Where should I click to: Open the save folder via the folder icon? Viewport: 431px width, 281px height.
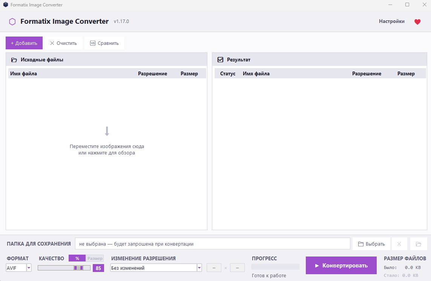tap(418, 244)
